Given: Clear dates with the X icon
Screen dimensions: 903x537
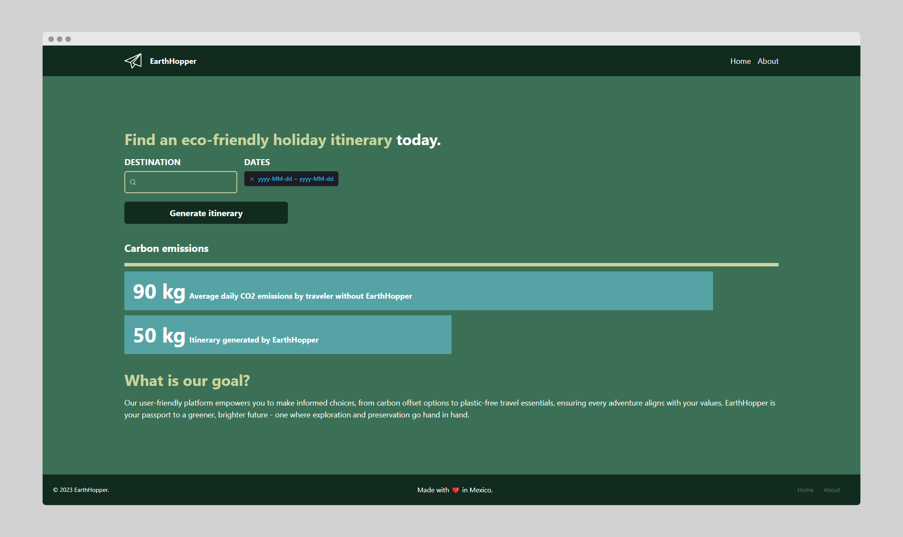Looking at the screenshot, I should pos(252,179).
